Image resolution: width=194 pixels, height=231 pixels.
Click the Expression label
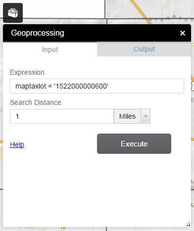[x=27, y=72]
